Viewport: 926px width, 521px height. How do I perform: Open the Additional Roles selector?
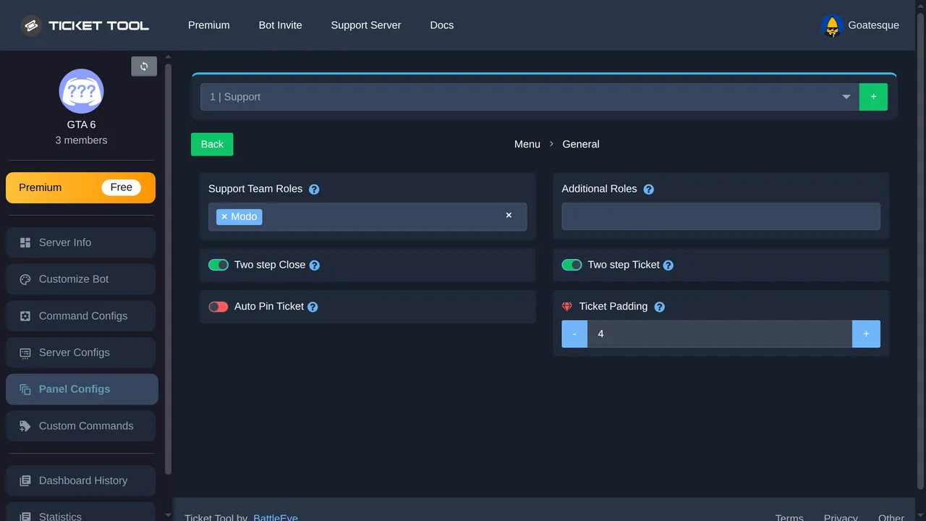[x=721, y=216]
